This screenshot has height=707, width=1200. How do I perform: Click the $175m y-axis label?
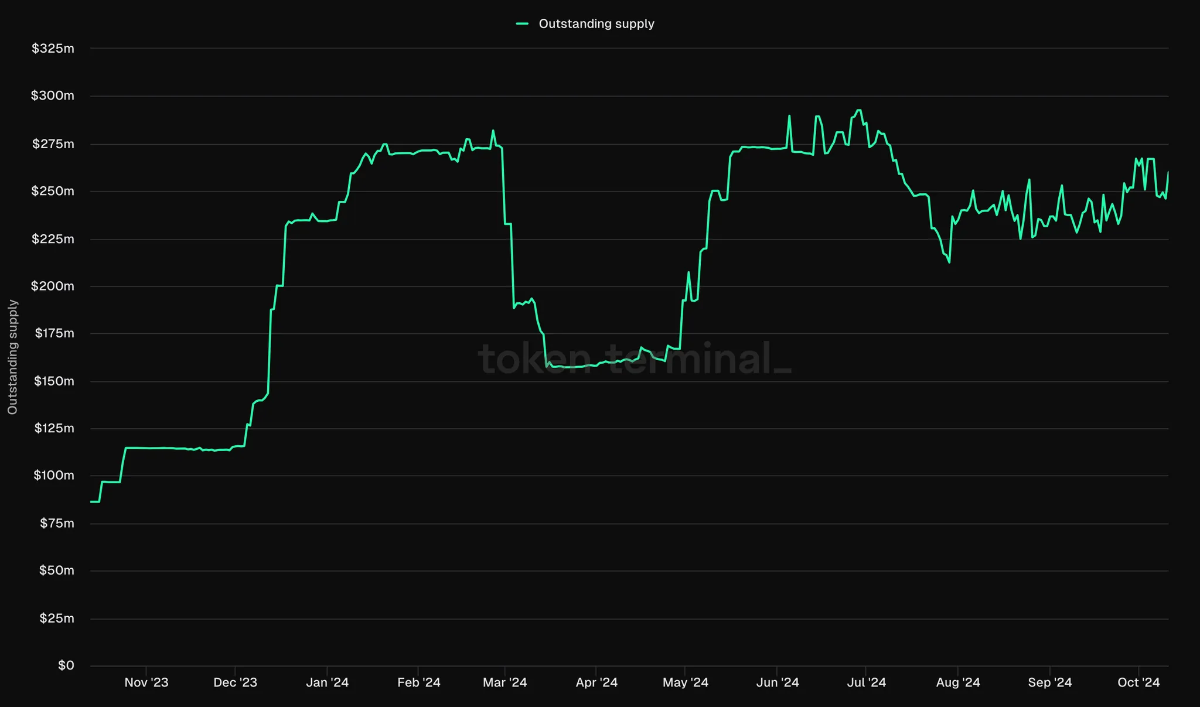tap(54, 333)
